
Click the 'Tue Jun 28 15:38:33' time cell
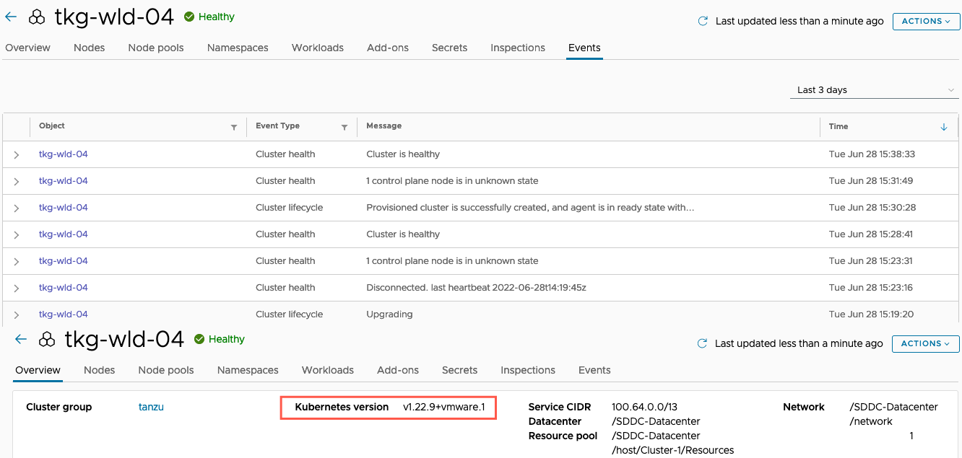click(872, 154)
